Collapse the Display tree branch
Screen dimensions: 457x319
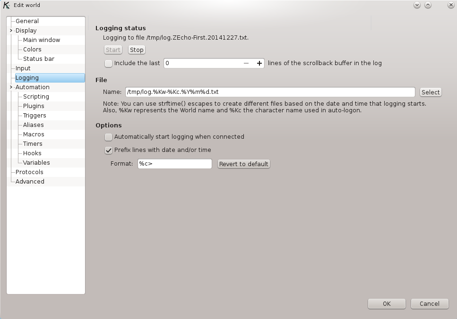(x=10, y=30)
